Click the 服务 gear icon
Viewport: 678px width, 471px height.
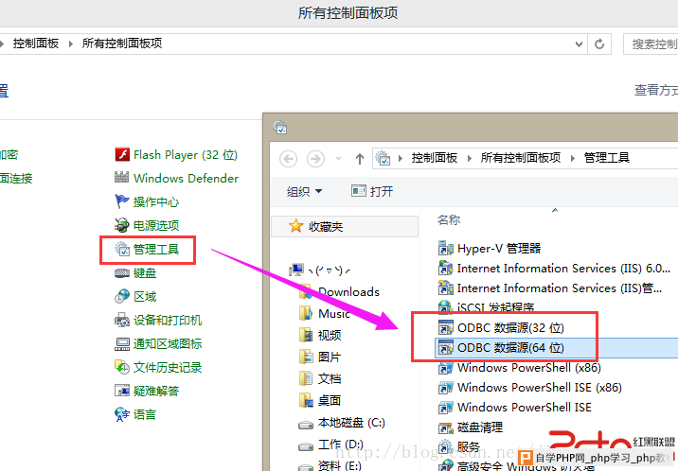[x=445, y=446]
